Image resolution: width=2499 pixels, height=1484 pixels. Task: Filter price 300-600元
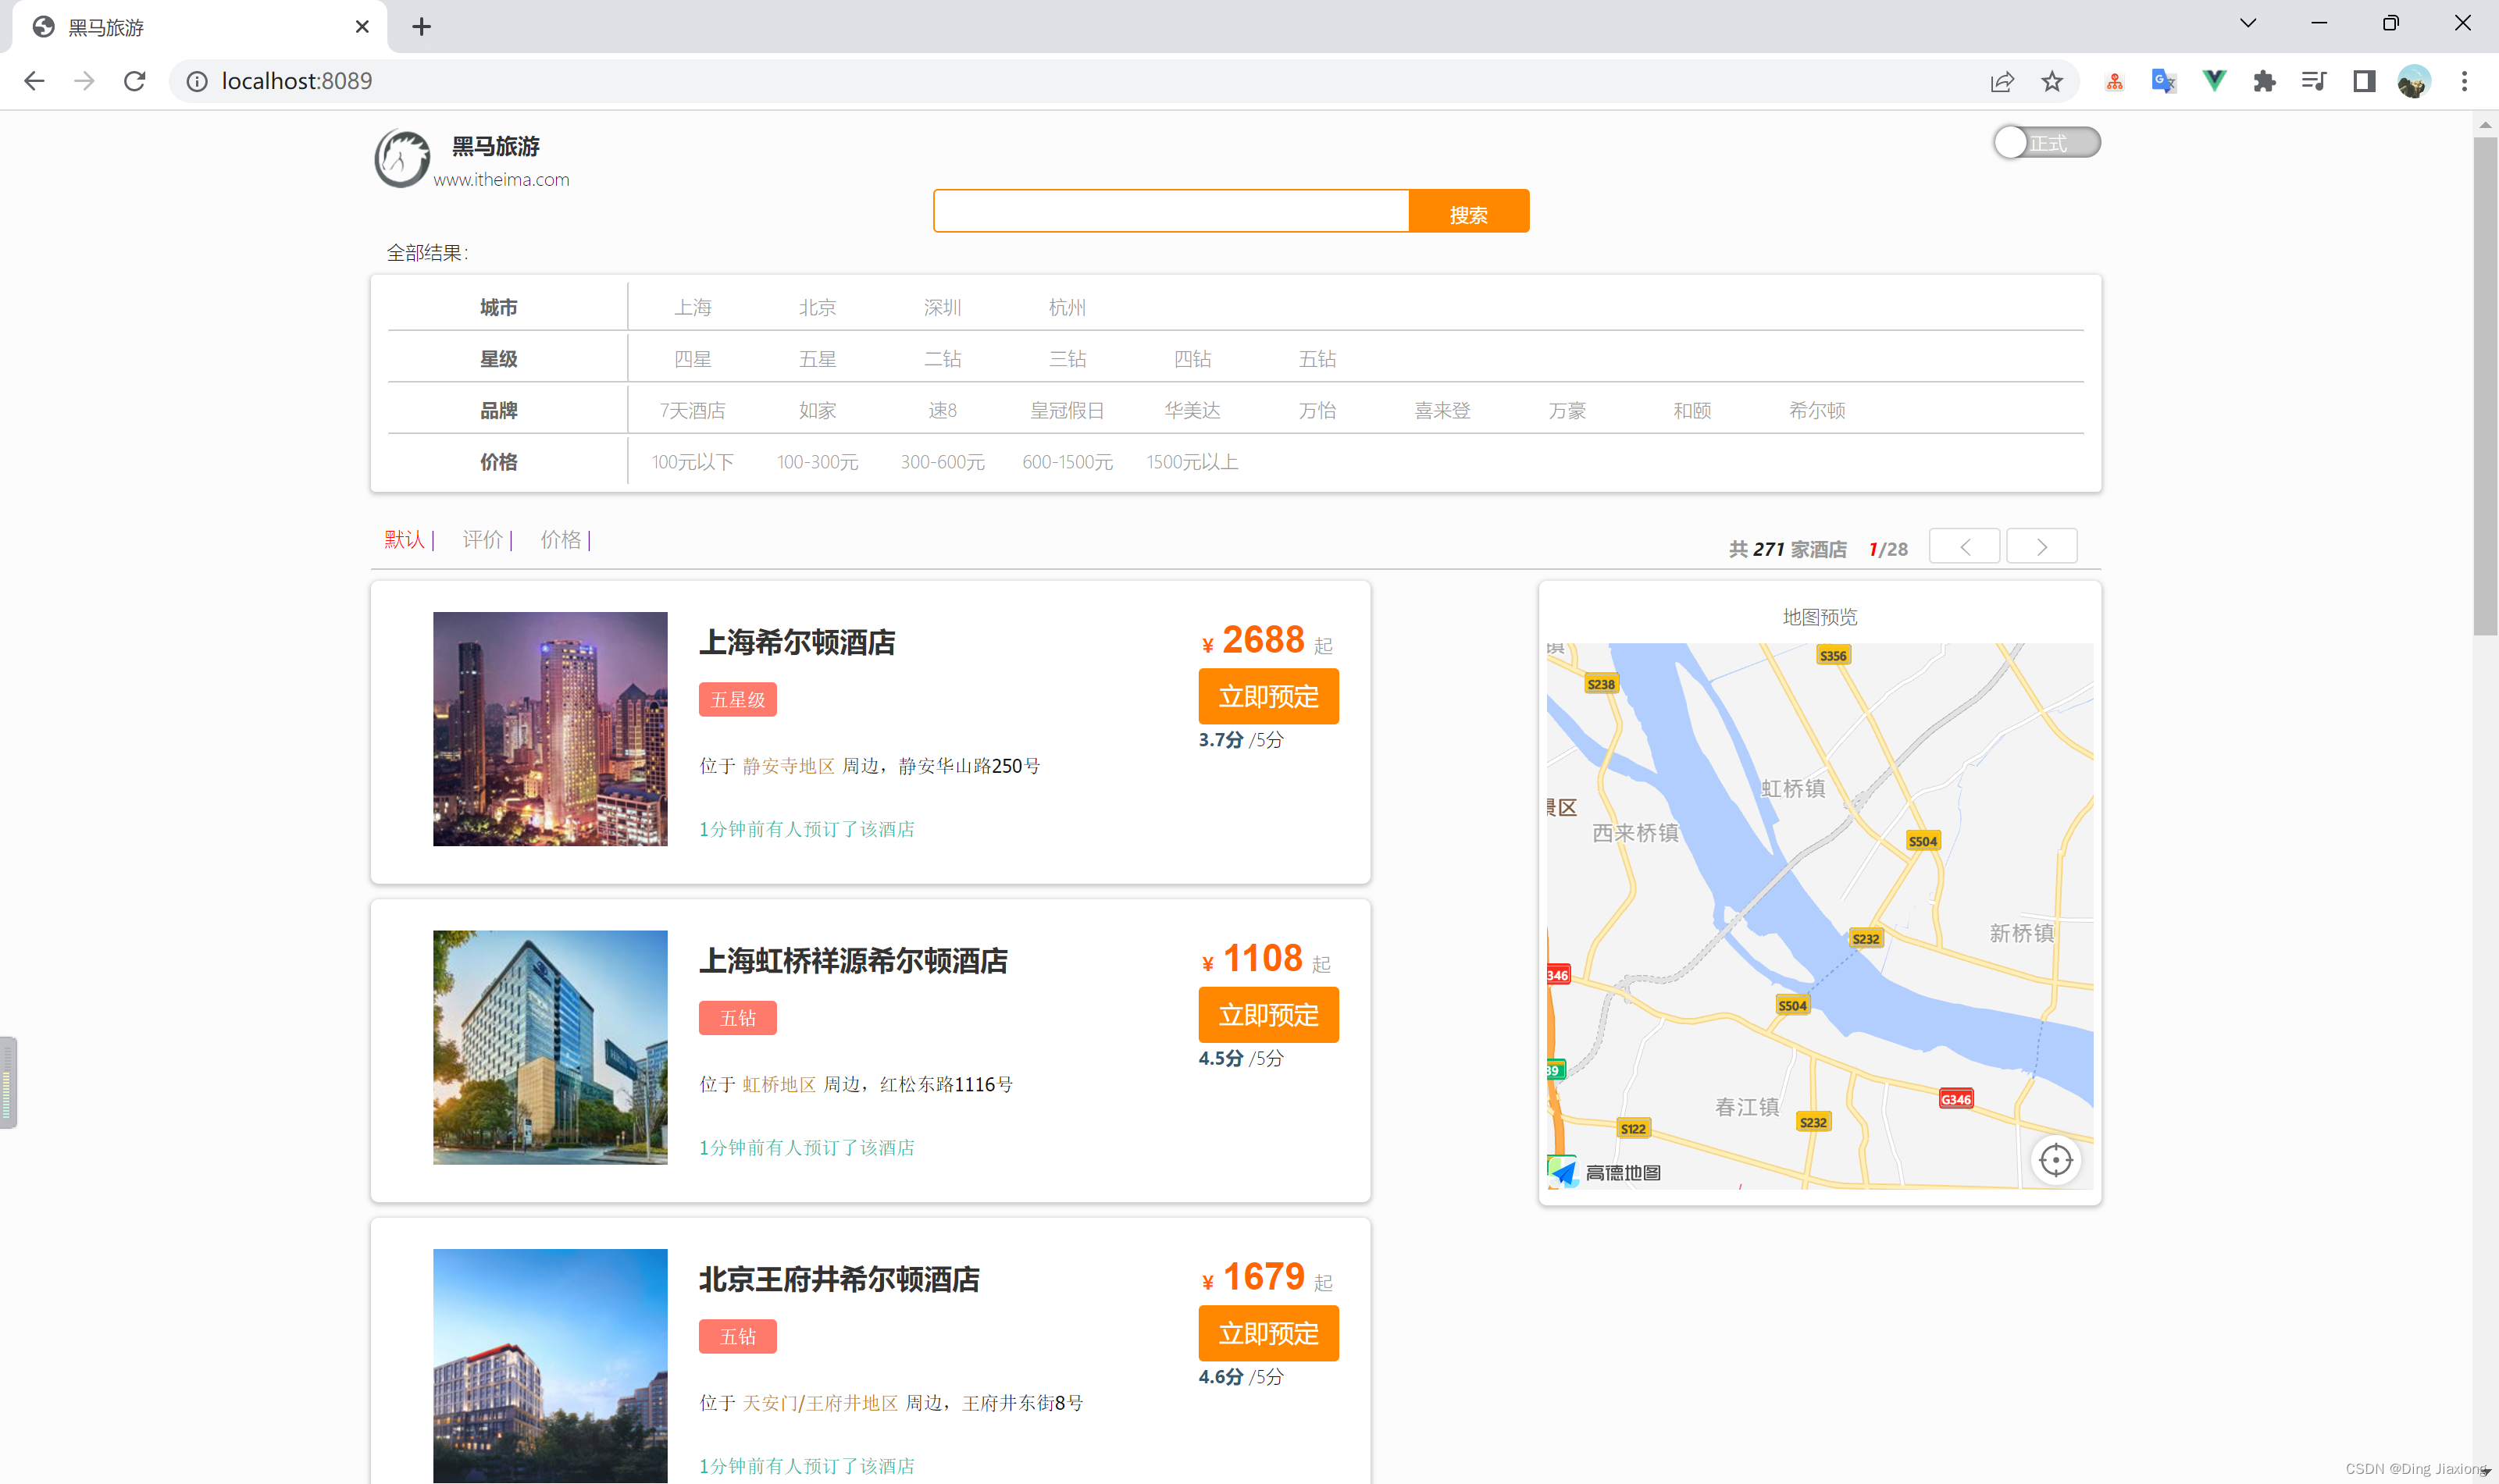[x=943, y=462]
